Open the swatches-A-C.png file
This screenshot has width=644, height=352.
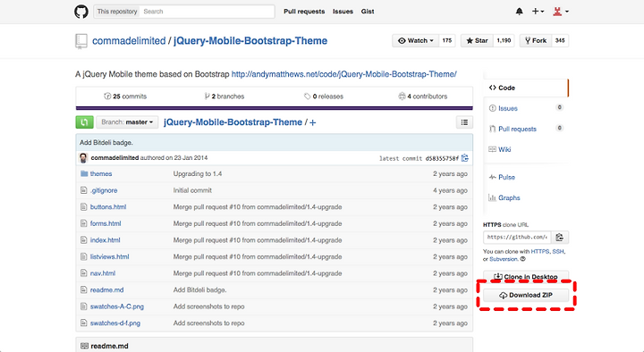(117, 306)
